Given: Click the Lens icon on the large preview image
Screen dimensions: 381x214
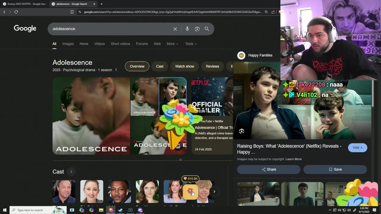Looking at the screenshot, I should (242, 131).
